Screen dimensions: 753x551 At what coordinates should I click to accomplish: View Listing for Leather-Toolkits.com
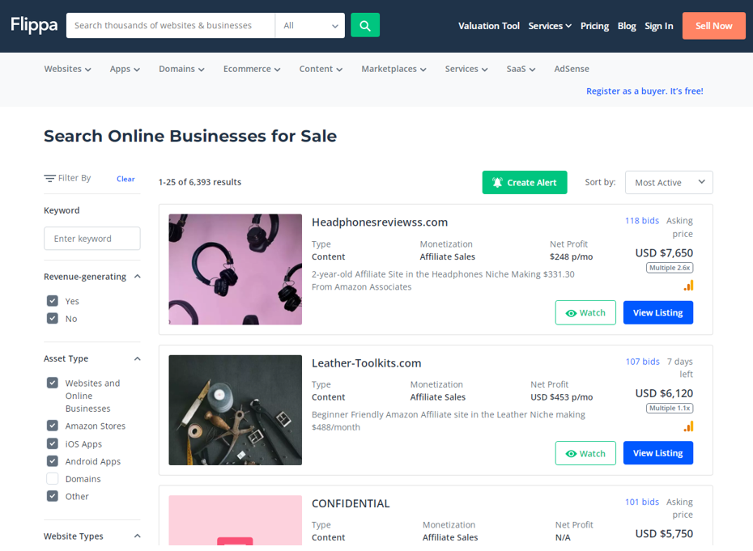point(658,452)
